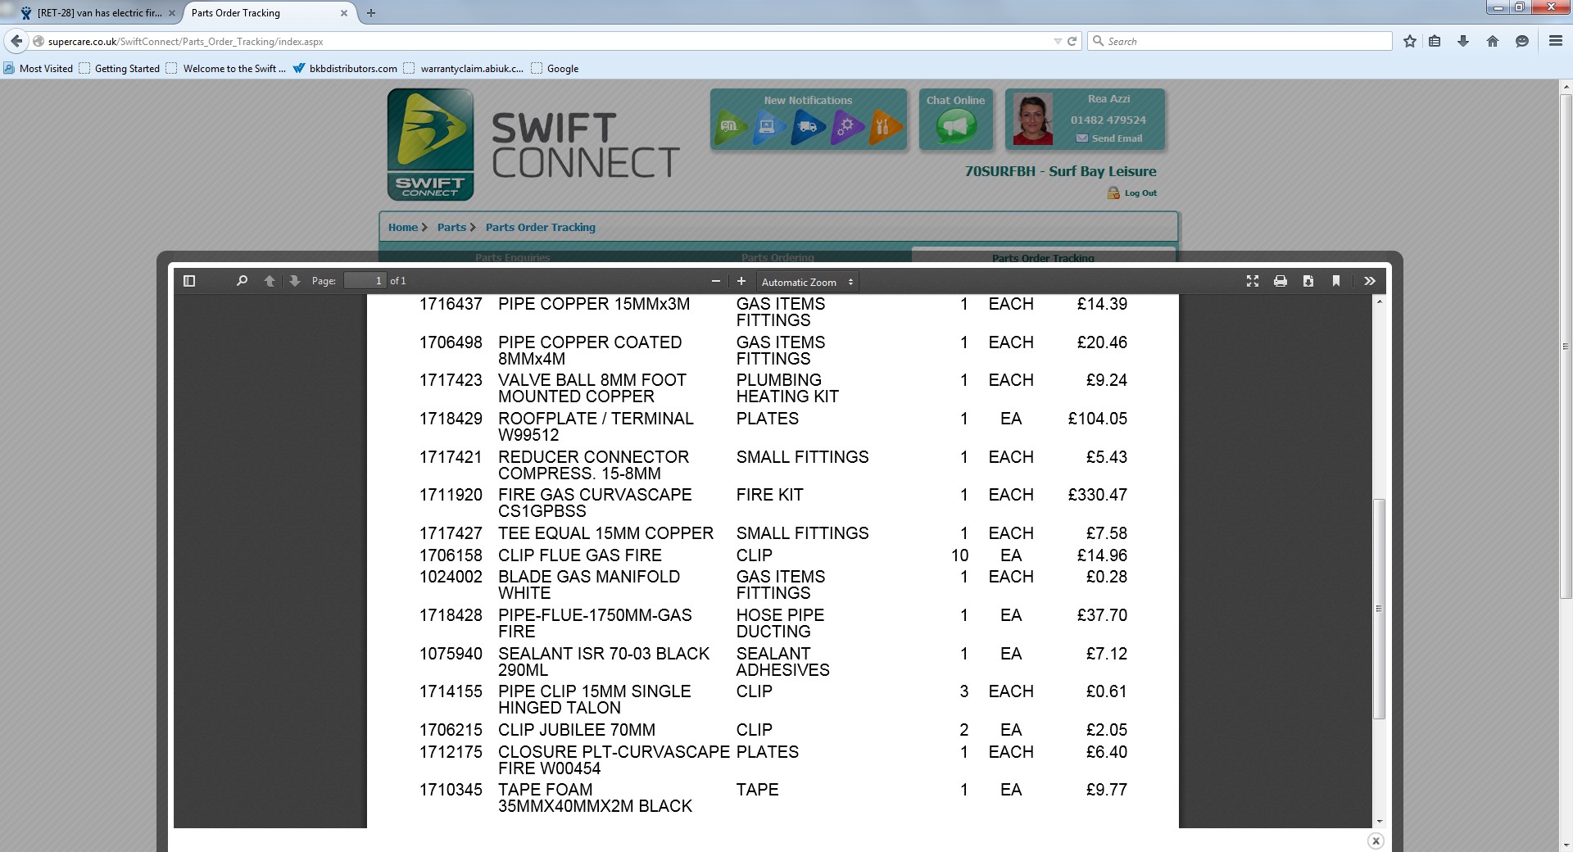The width and height of the screenshot is (1573, 852).
Task: Go to next PDF page
Action: tap(295, 281)
